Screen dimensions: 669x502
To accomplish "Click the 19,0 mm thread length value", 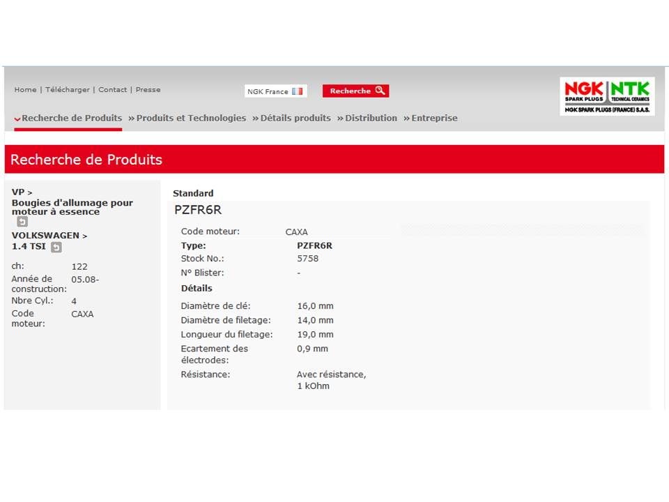I will click(315, 334).
